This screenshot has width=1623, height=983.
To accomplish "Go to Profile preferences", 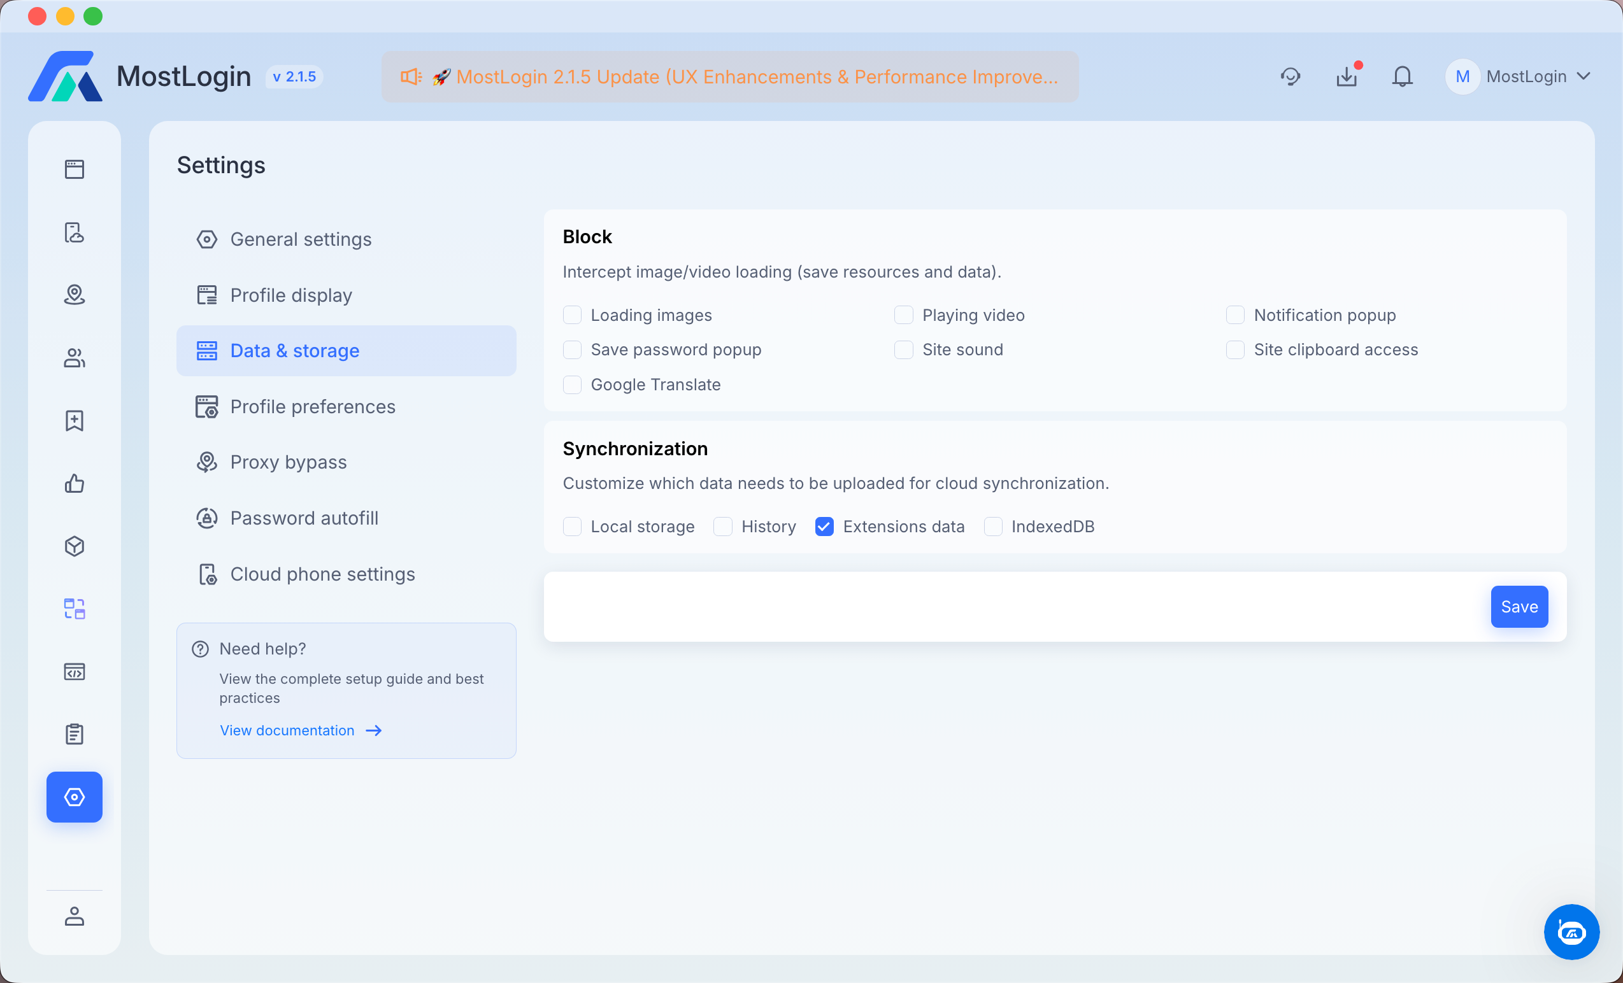I will (x=347, y=407).
